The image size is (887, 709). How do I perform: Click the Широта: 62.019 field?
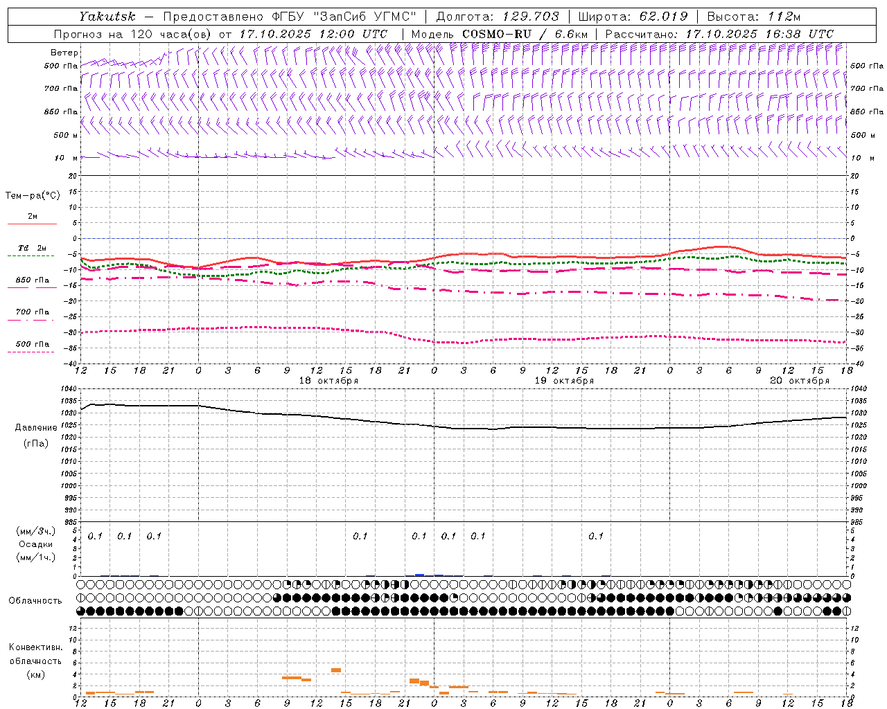pos(632,16)
